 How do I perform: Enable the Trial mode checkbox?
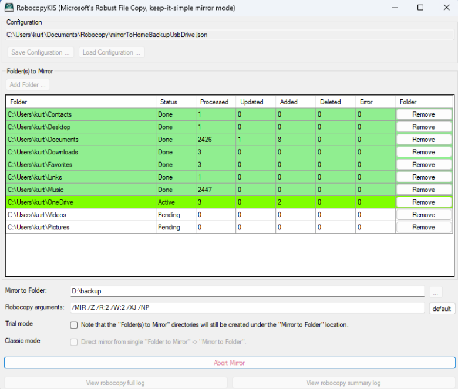pos(74,325)
